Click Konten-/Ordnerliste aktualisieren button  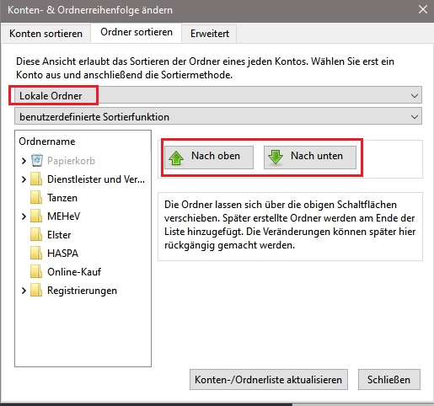pyautogui.click(x=269, y=379)
